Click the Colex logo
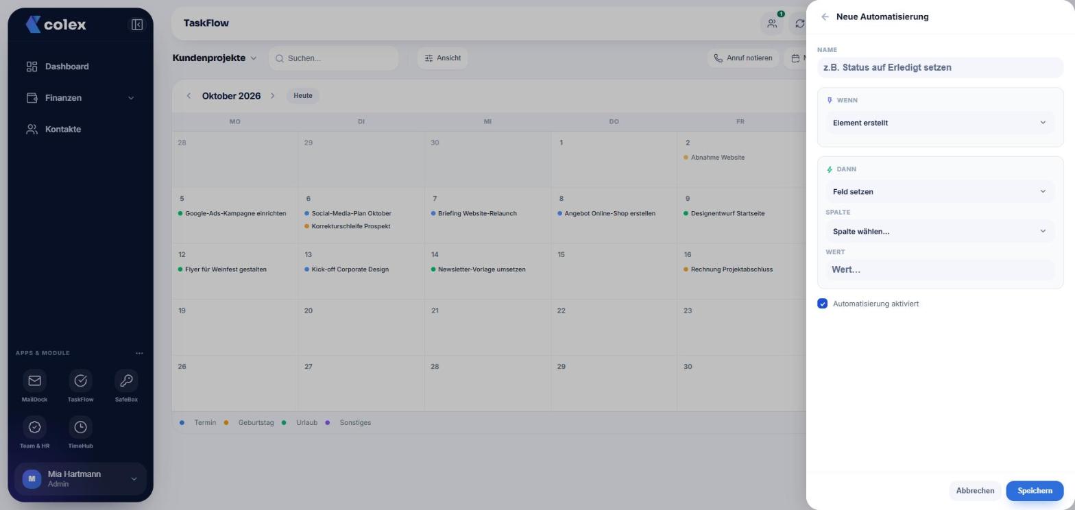The width and height of the screenshot is (1075, 510). pyautogui.click(x=56, y=25)
